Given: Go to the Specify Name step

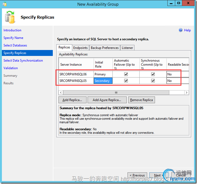Looking at the screenshot, I should pyautogui.click(x=13, y=38).
